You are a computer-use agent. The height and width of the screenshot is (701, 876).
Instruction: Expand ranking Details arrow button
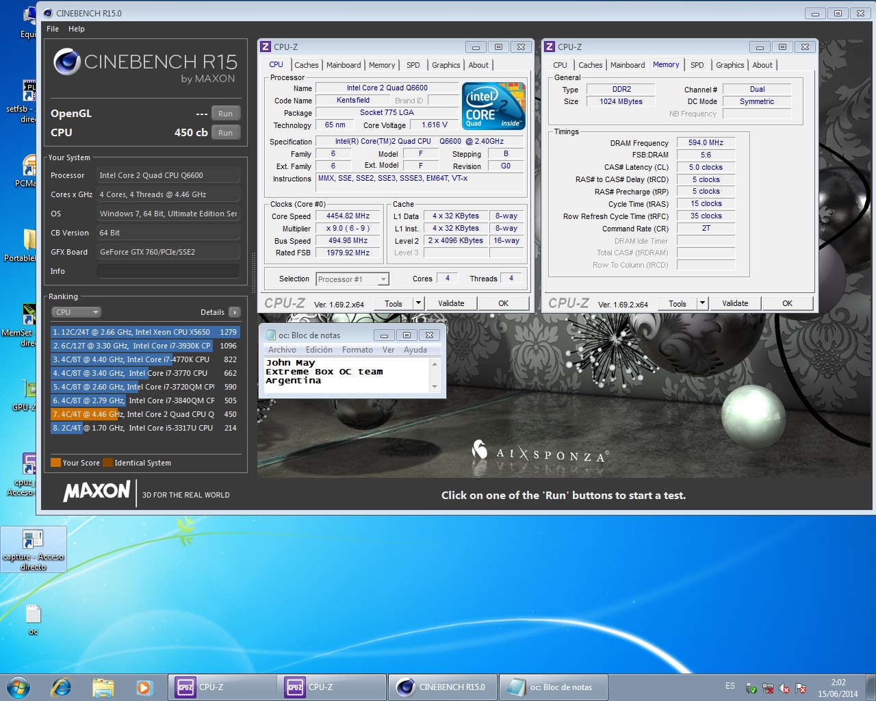[234, 312]
